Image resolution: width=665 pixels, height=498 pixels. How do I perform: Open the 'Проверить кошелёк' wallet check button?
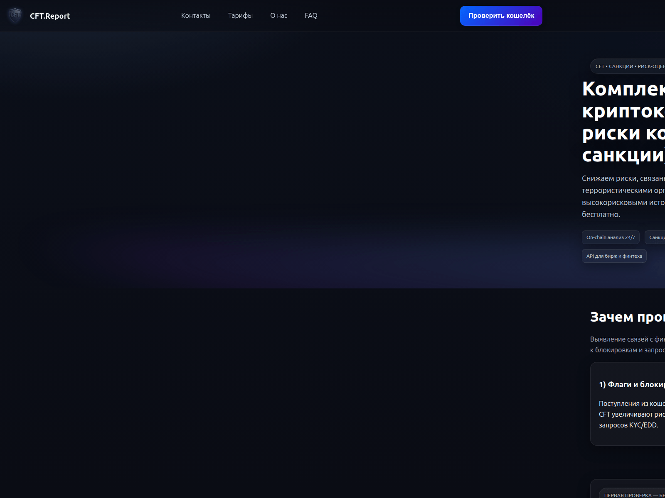click(501, 15)
